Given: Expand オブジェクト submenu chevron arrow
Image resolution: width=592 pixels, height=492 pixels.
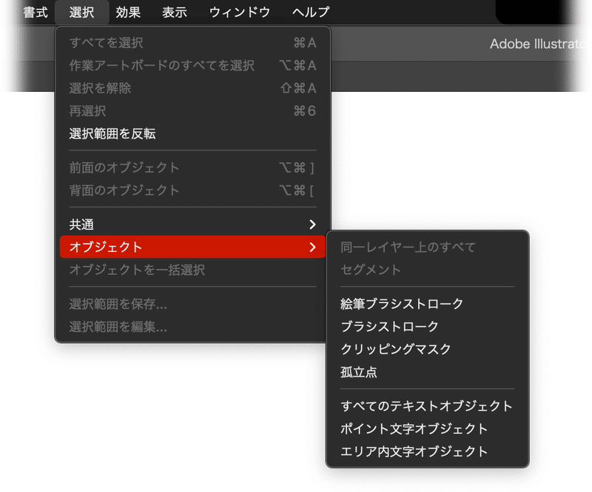Looking at the screenshot, I should point(312,247).
